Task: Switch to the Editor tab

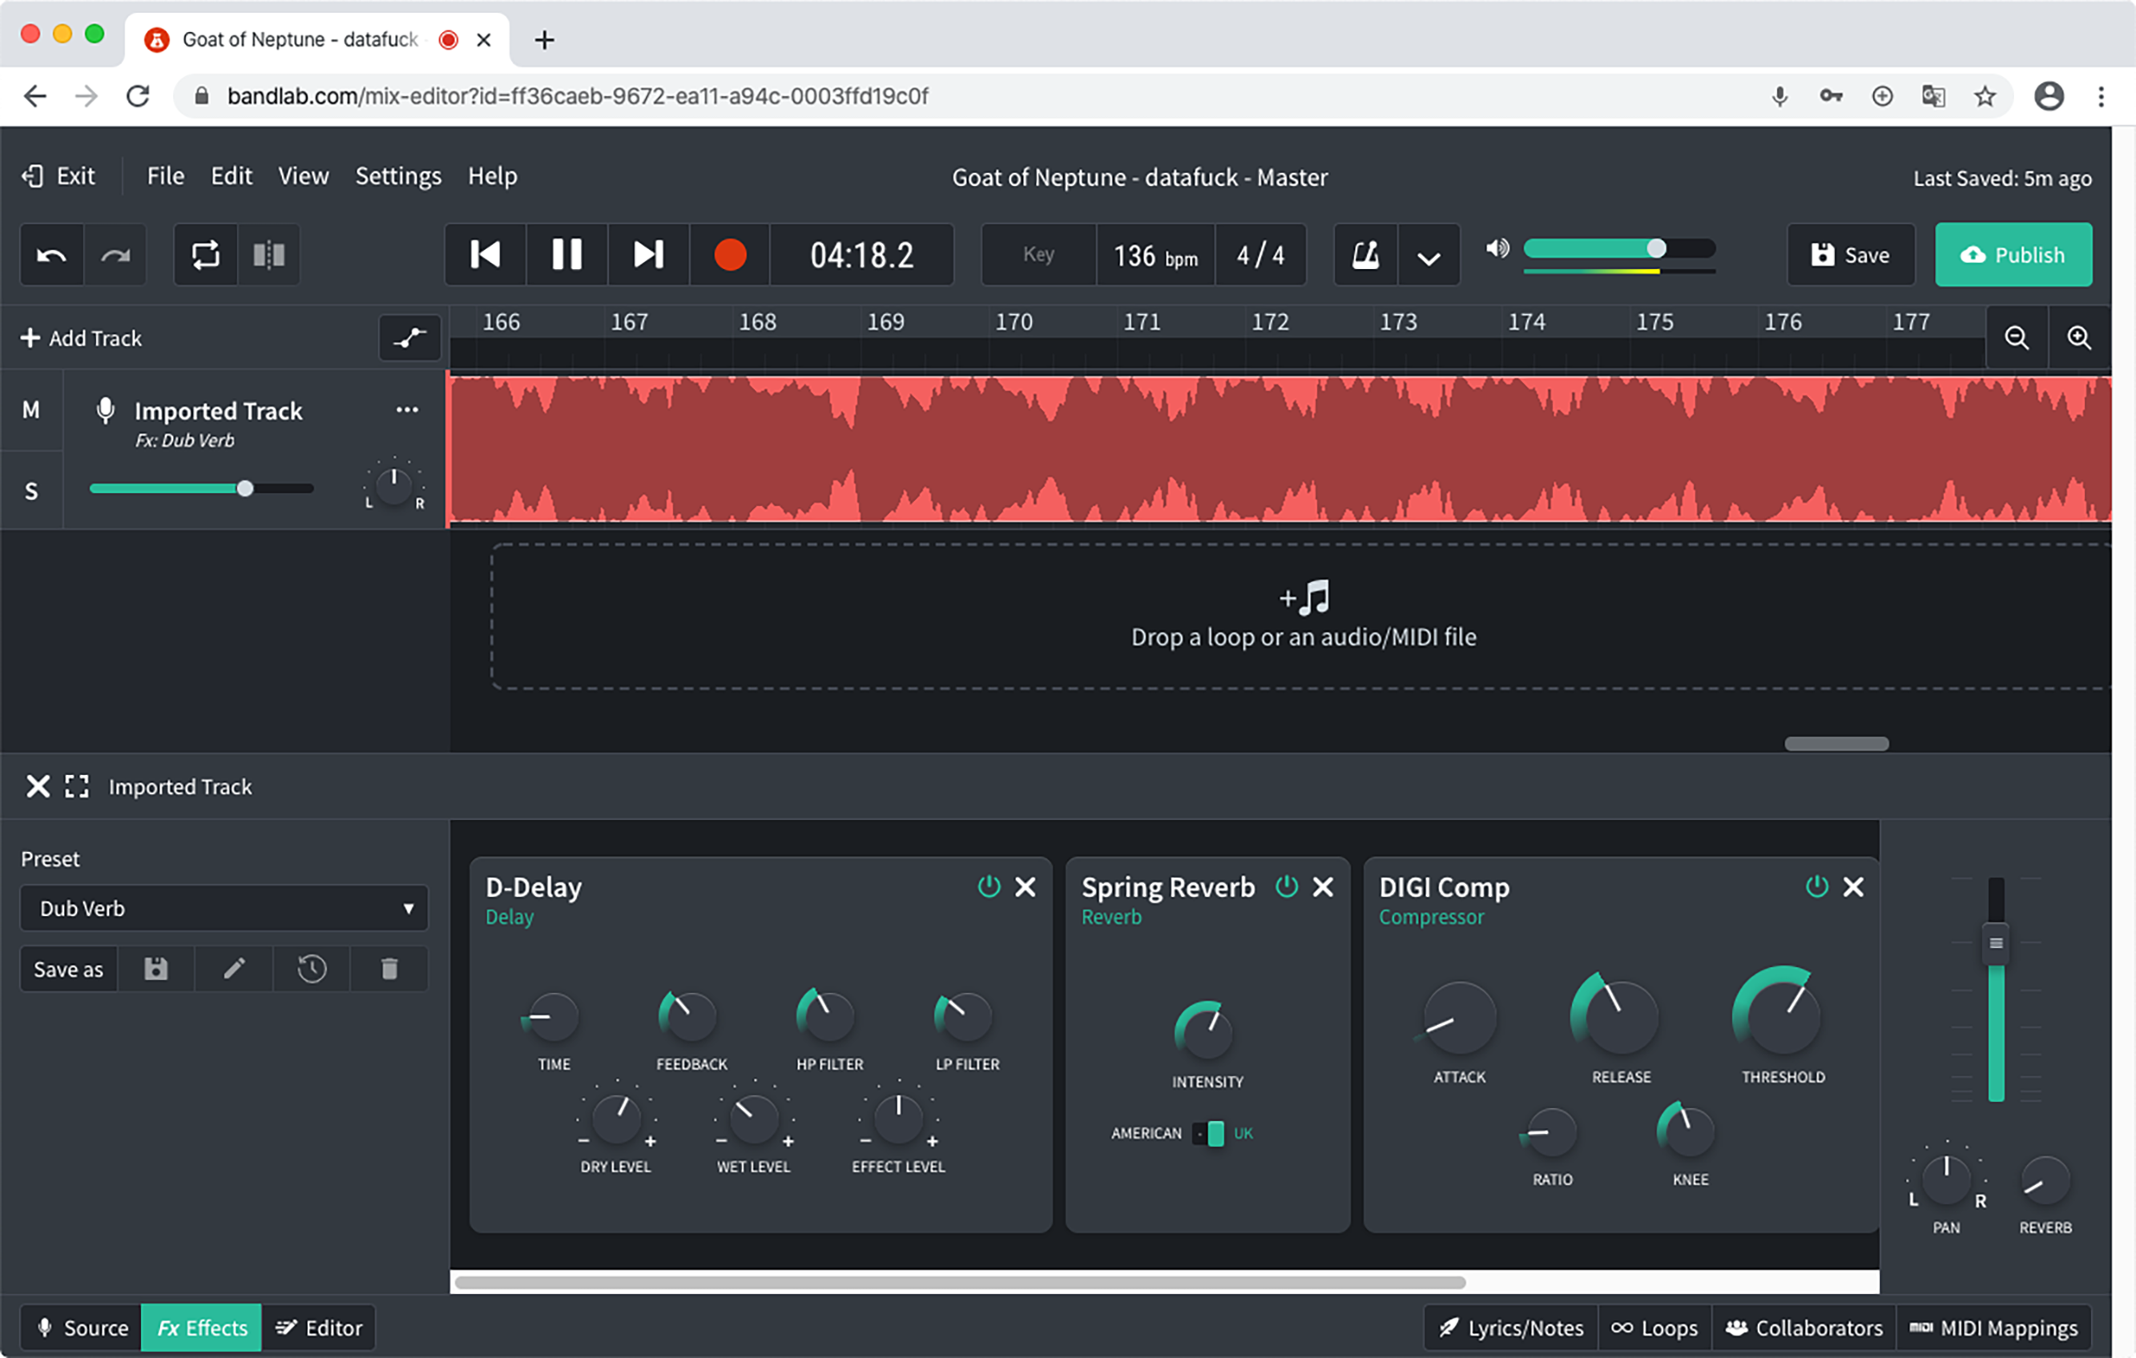Action: pos(320,1328)
